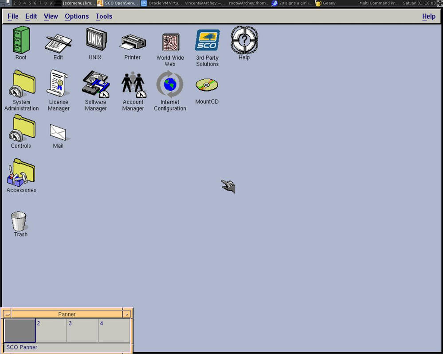Switch to Panner workspace 4
The image size is (443, 354).
pos(114,330)
